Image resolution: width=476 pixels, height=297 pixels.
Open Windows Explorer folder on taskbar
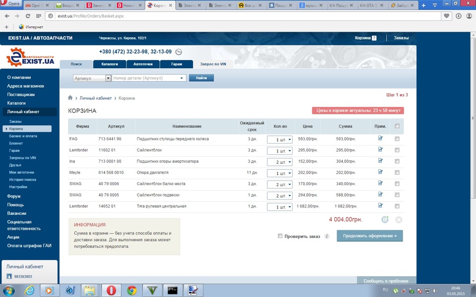[90, 291]
